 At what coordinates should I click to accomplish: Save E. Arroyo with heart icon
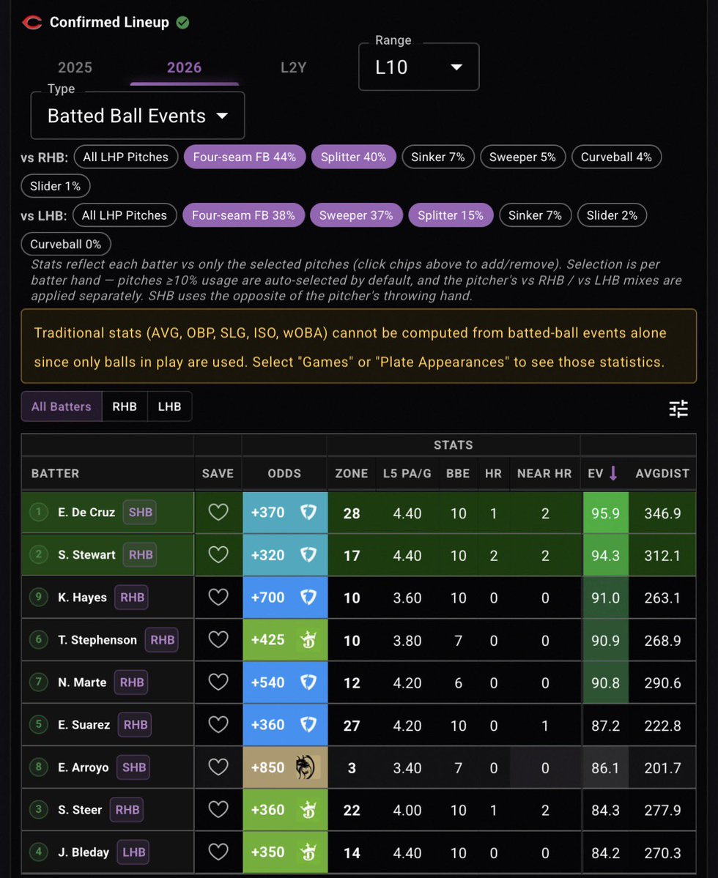218,767
